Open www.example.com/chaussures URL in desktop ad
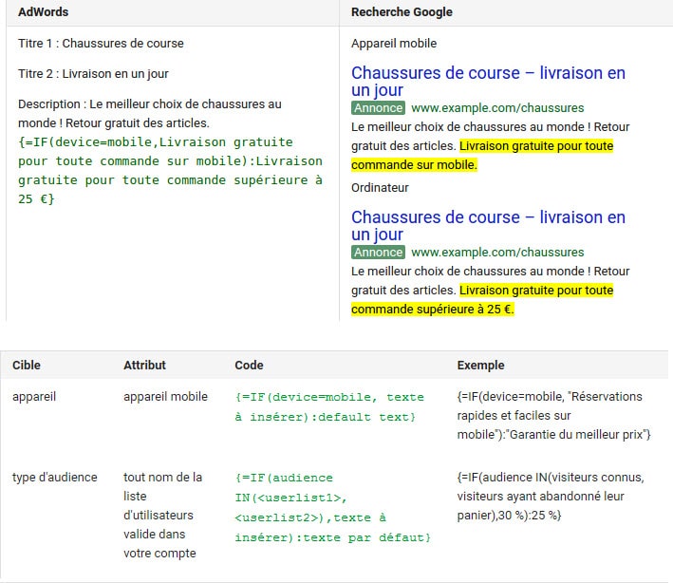 [497, 252]
